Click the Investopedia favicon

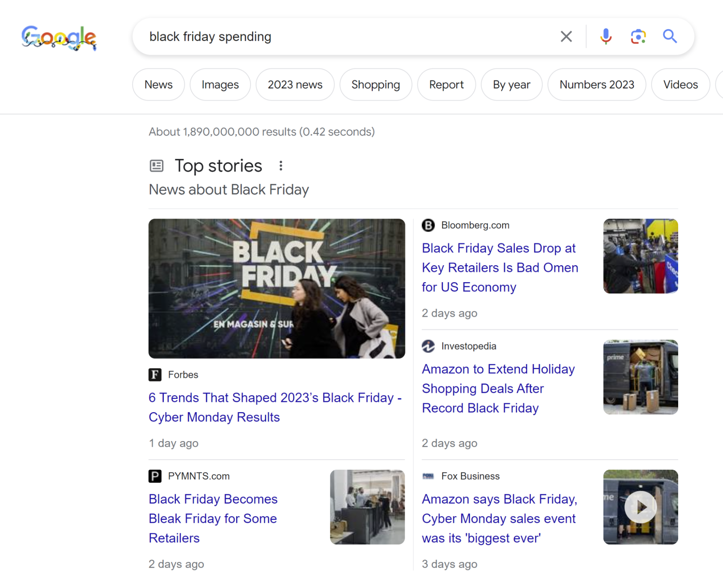pos(429,346)
